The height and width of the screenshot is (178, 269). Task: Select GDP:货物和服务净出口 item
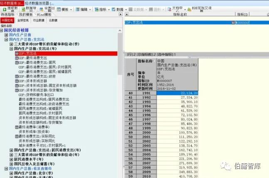click(x=36, y=95)
